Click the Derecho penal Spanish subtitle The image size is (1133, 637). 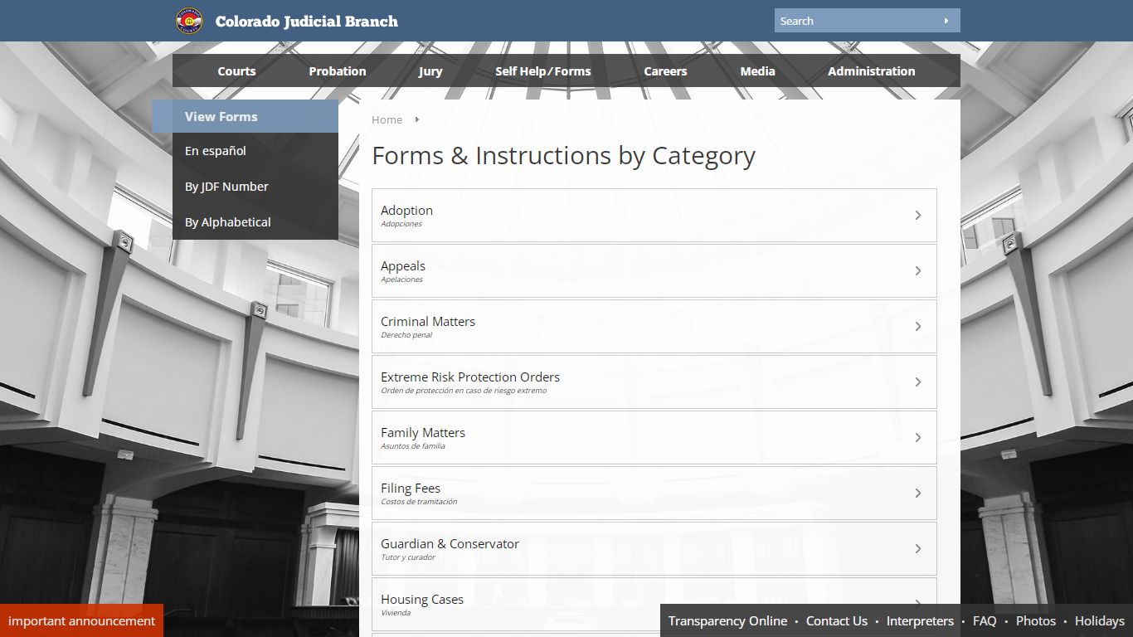click(406, 335)
